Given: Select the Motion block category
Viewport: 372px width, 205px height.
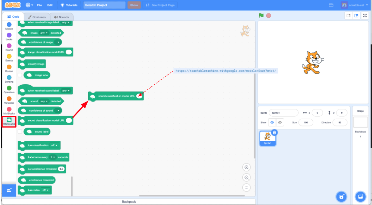Looking at the screenshot, I should pyautogui.click(x=9, y=26).
